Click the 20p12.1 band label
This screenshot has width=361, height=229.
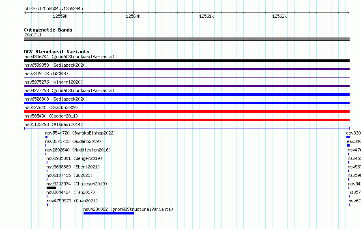tap(33, 35)
